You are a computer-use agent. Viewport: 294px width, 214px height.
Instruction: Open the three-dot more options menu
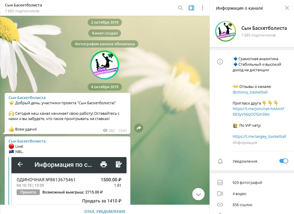tap(202, 8)
